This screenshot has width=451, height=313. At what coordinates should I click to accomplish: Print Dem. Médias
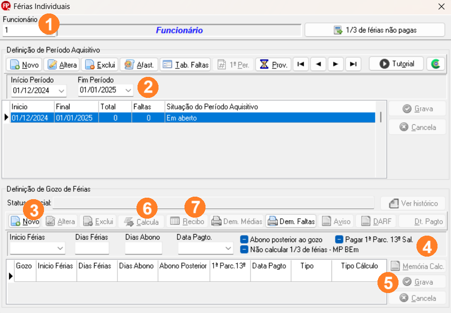tap(237, 222)
